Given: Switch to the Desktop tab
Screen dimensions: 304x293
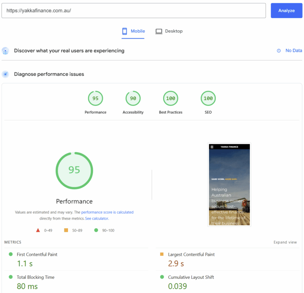Looking at the screenshot, I should 169,31.
